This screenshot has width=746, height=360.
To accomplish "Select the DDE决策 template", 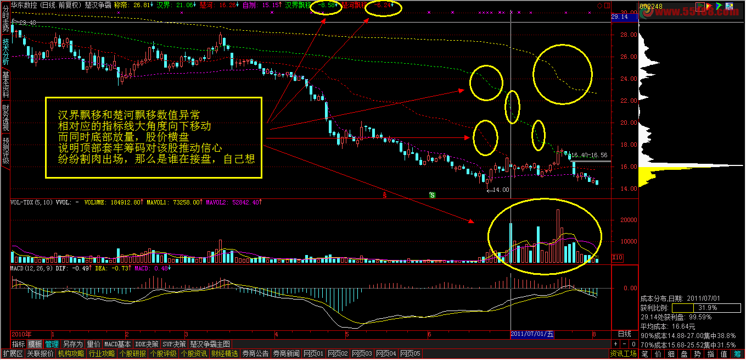I will 148,344.
